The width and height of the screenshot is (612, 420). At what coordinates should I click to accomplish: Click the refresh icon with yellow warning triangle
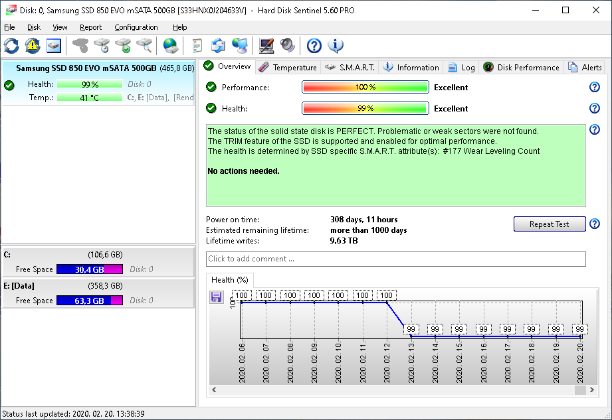click(x=33, y=46)
